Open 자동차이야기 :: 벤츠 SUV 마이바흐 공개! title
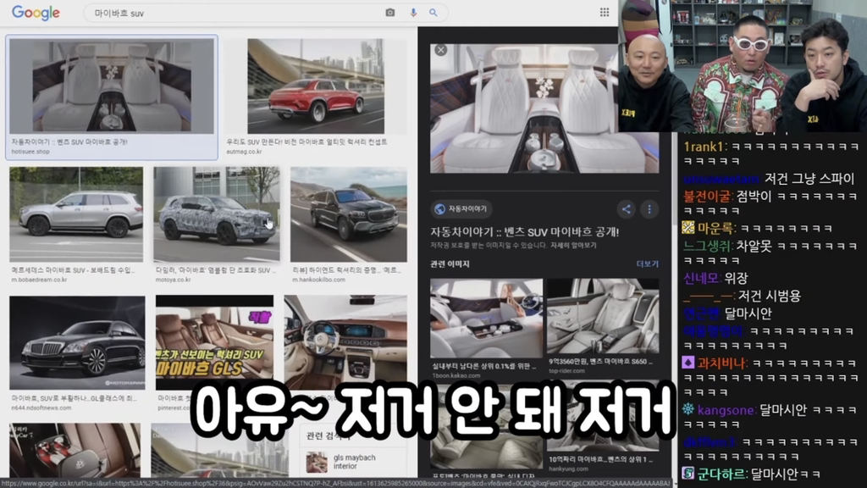This screenshot has height=488, width=867. click(x=525, y=232)
